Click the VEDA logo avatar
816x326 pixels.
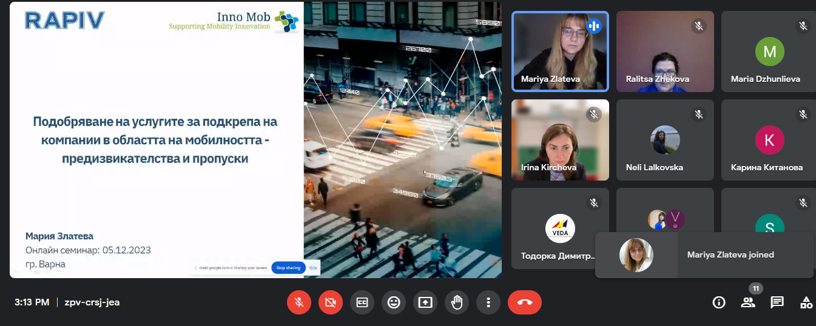click(x=560, y=229)
